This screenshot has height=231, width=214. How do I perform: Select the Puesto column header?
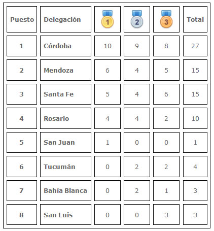[x=22, y=19]
